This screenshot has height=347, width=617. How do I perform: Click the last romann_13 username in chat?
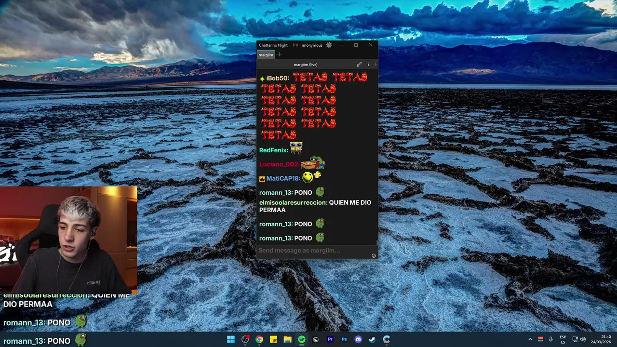coord(276,238)
